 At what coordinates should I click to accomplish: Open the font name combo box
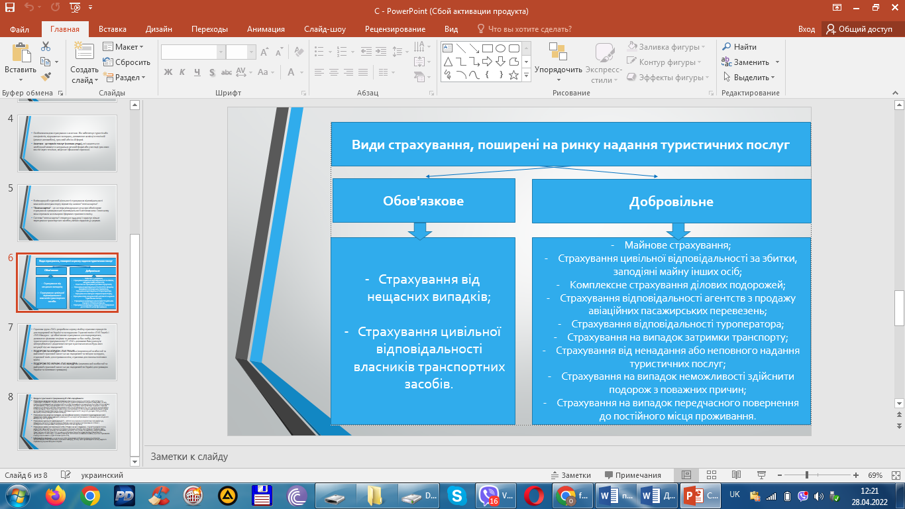(x=192, y=52)
